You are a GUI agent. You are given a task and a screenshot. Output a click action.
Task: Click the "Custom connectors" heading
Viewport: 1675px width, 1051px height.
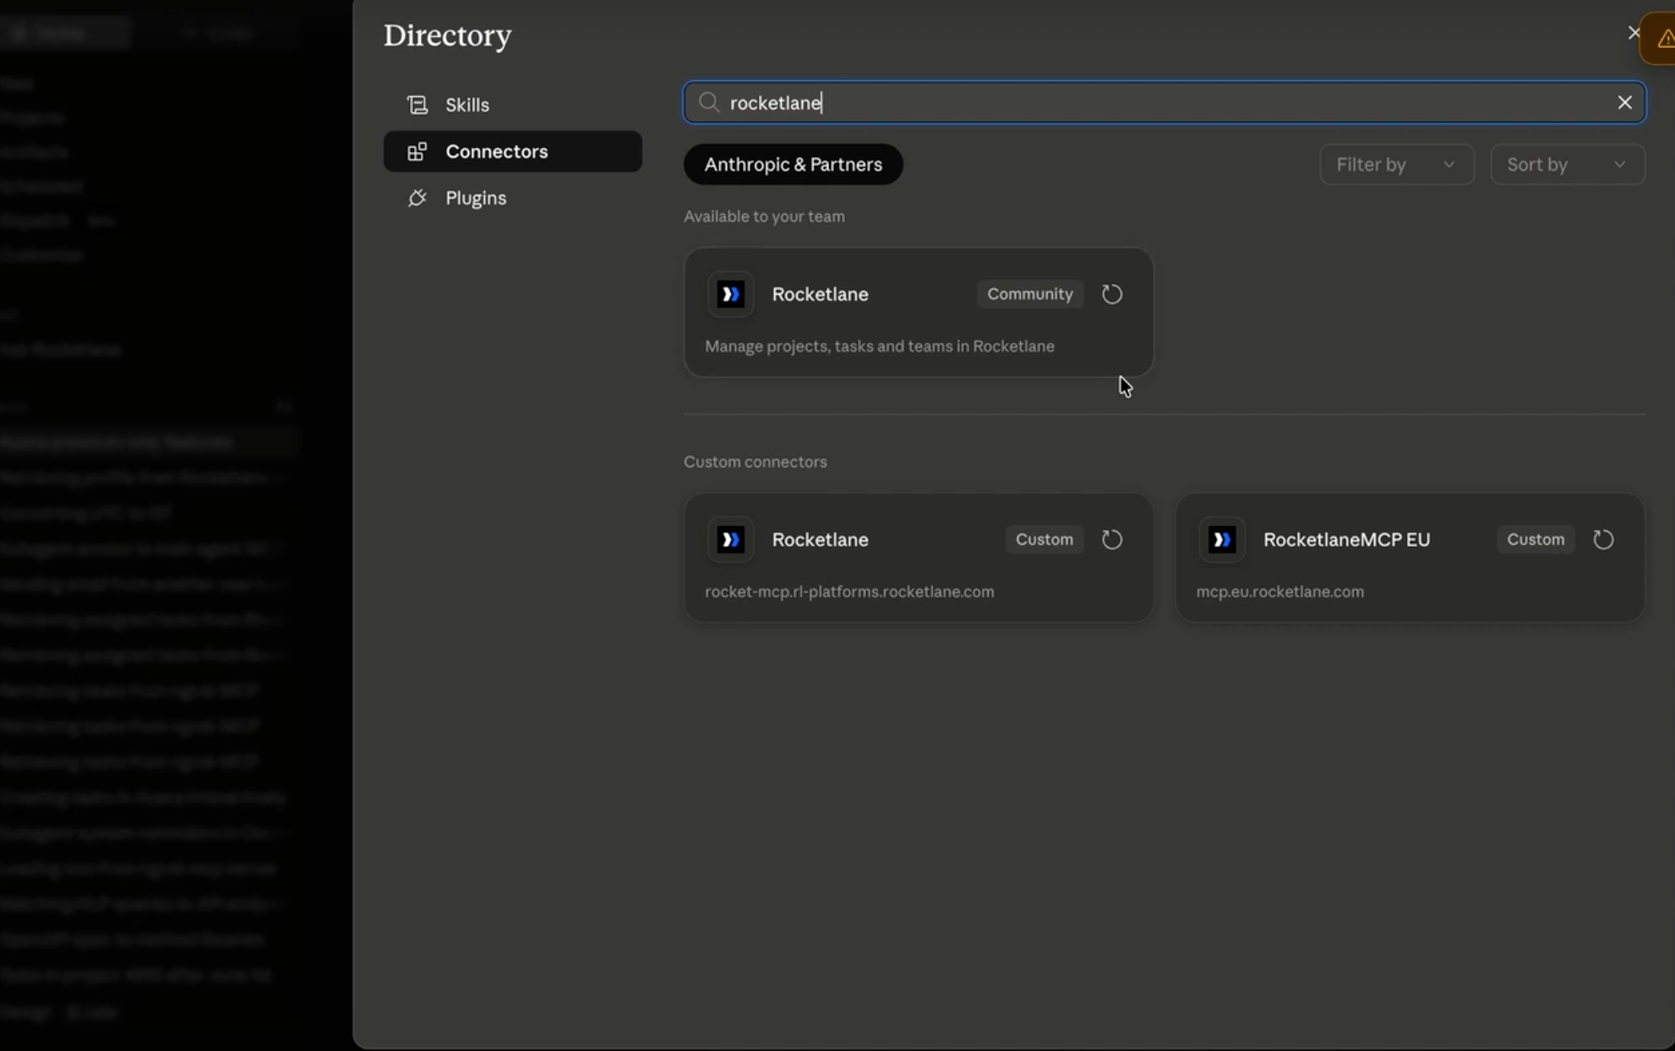coord(755,461)
